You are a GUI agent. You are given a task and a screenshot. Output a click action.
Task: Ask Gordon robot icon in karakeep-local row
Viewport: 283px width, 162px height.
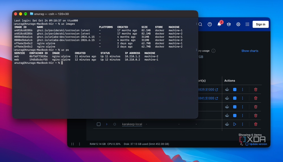coord(227,124)
